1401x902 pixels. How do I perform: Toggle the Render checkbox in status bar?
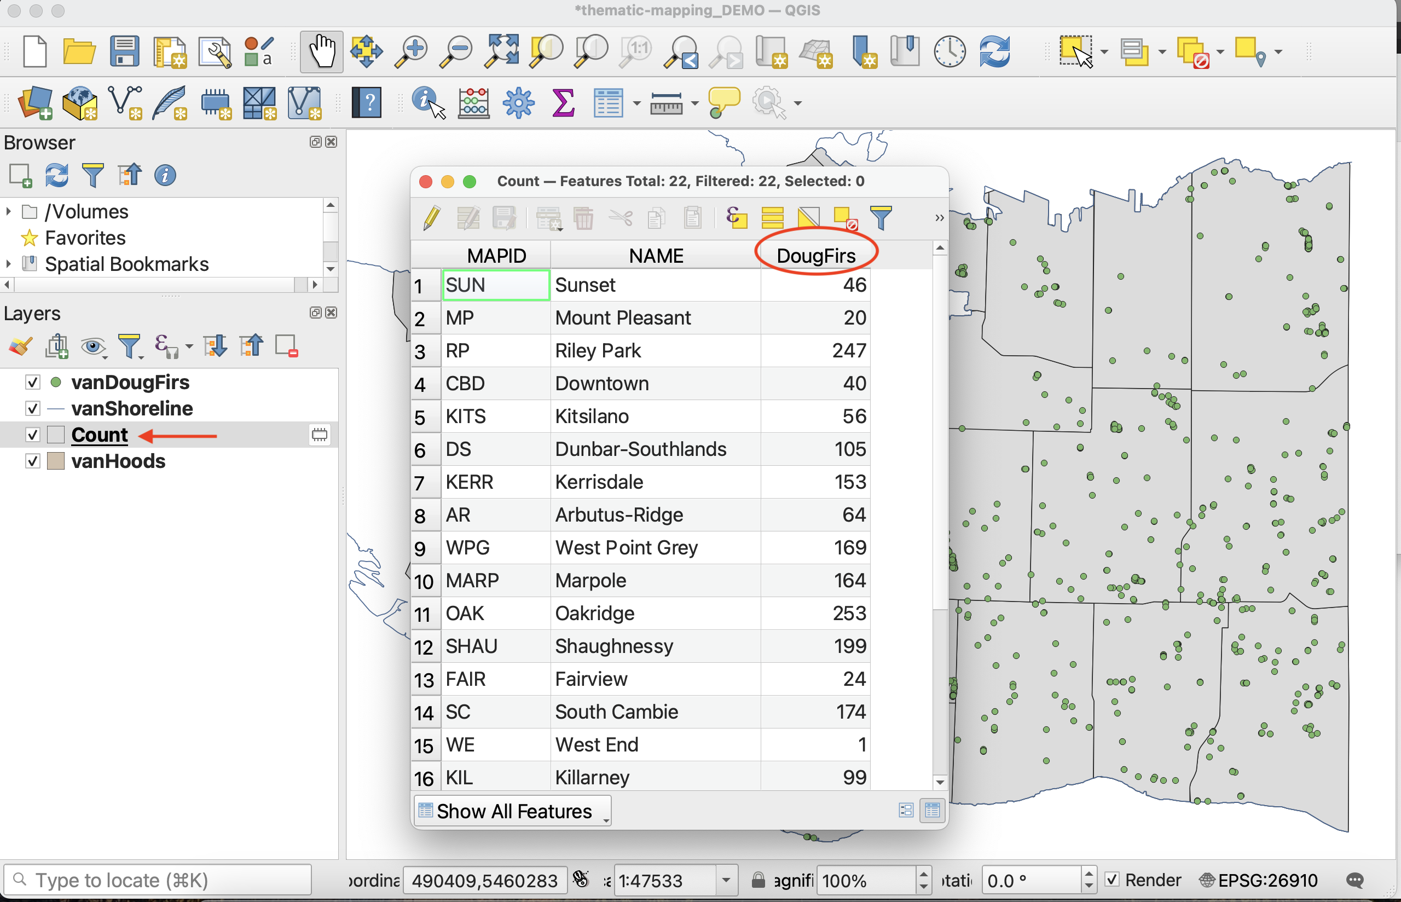pos(1112,880)
